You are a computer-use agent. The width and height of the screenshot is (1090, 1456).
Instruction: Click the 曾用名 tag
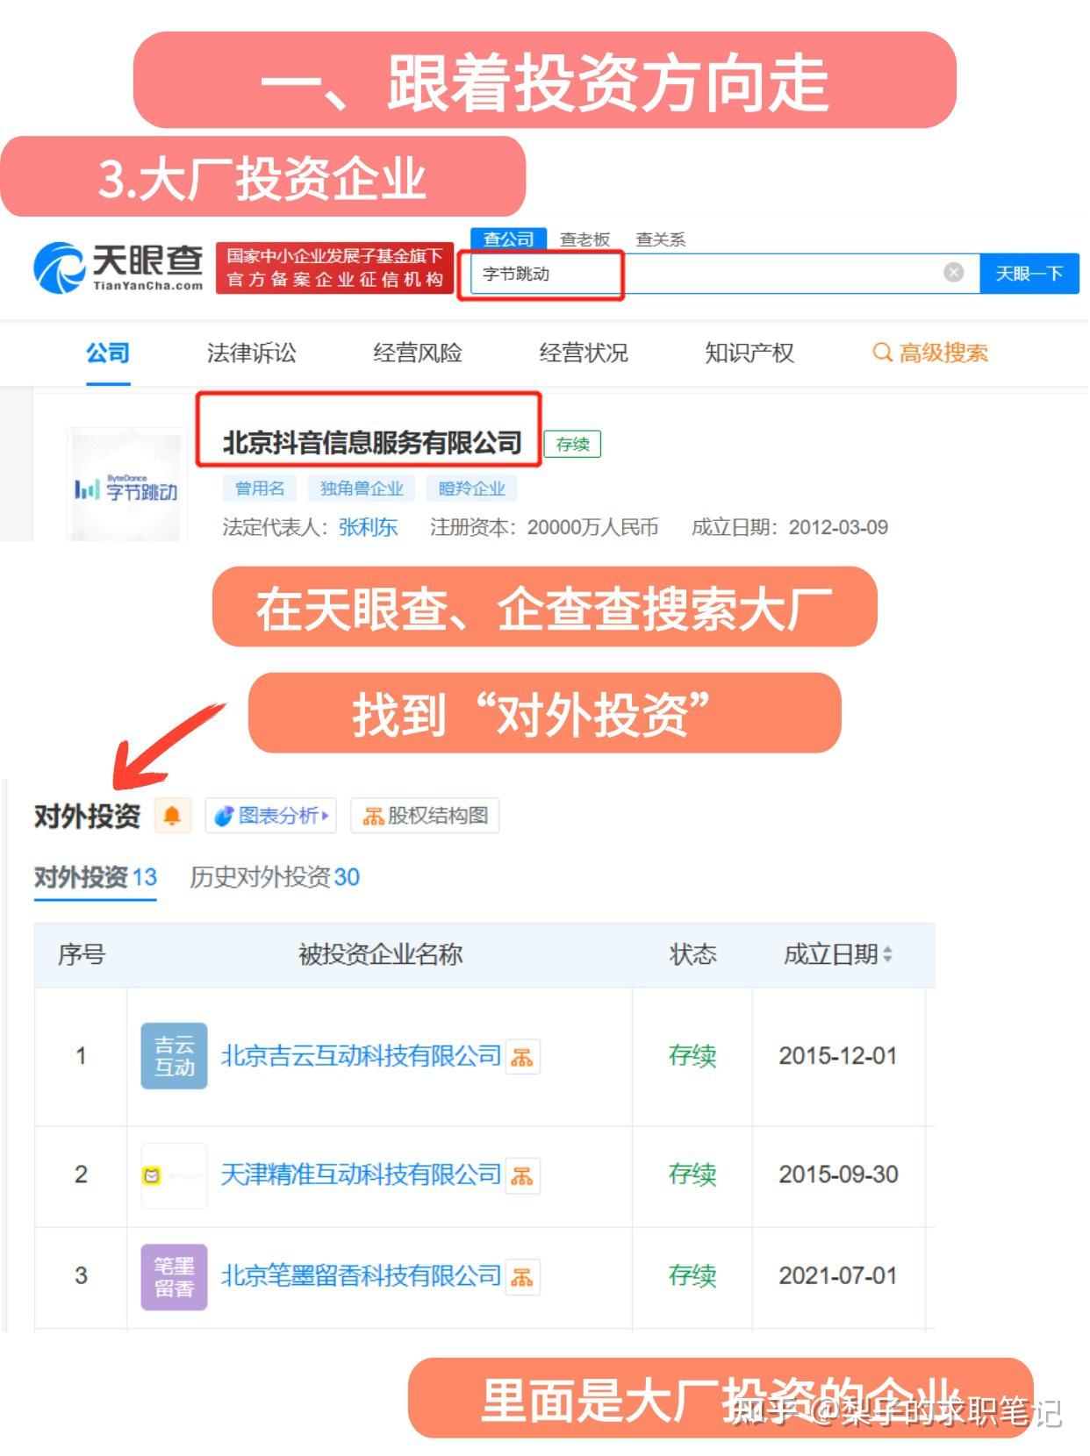(x=260, y=489)
